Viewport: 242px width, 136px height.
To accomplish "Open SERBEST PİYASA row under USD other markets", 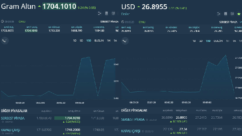I will (x=133, y=119).
